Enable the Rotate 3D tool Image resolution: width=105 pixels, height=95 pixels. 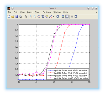(43, 17)
